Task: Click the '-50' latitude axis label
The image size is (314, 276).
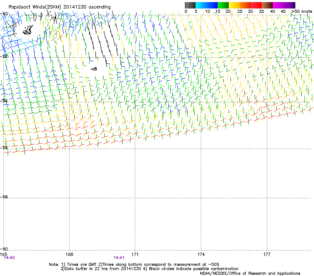Action: click(x=4, y=14)
